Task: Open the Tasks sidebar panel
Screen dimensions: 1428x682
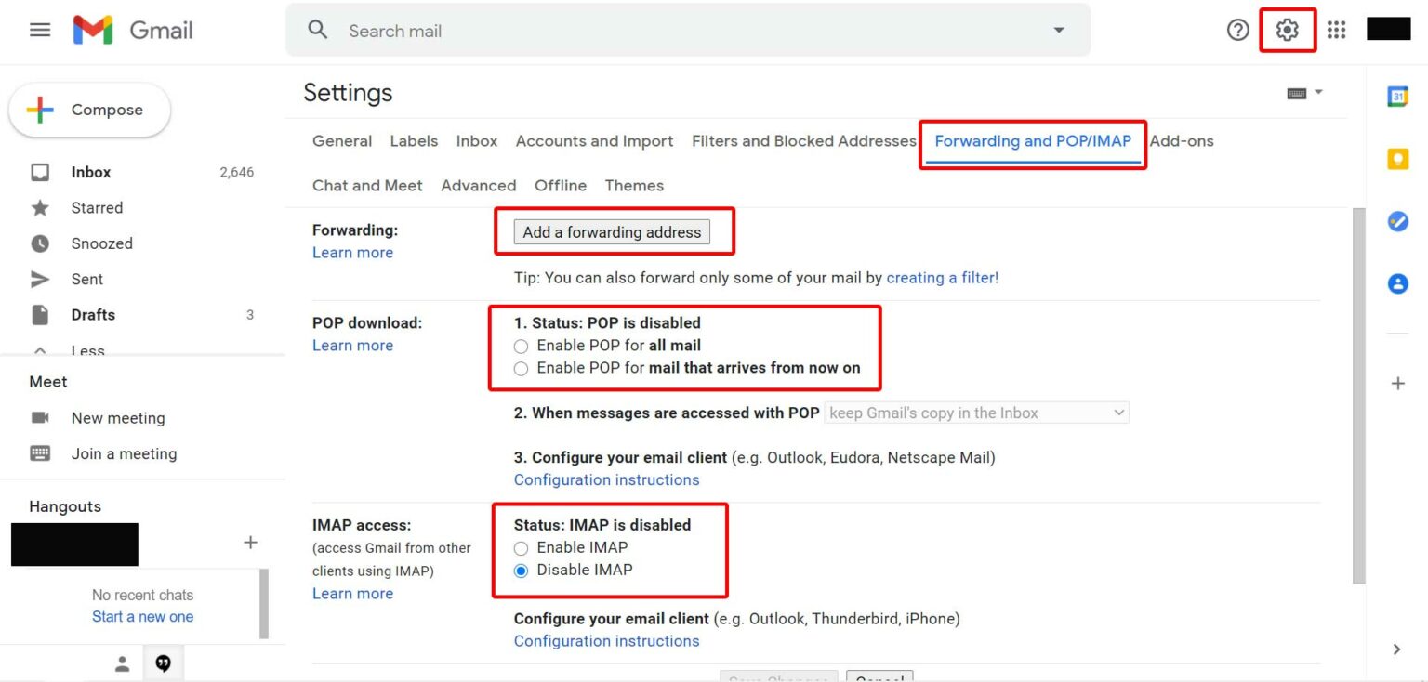Action: (x=1398, y=221)
